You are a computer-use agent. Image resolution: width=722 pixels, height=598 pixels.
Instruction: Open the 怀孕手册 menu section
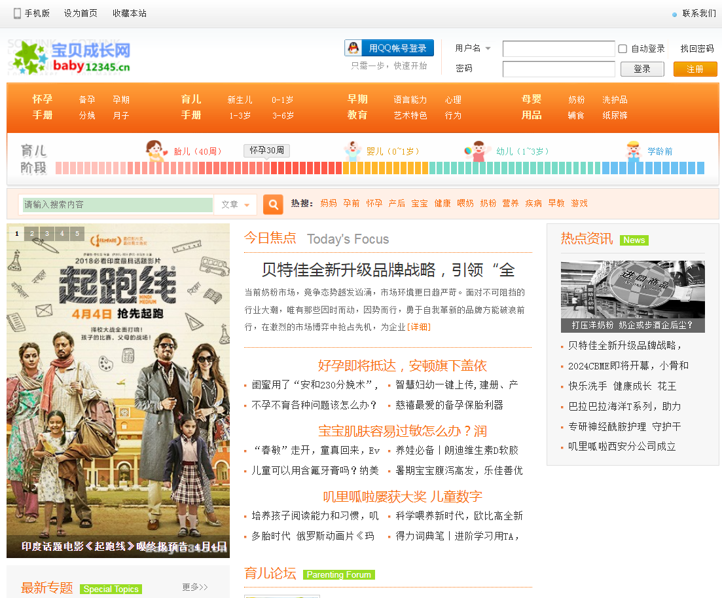click(43, 107)
